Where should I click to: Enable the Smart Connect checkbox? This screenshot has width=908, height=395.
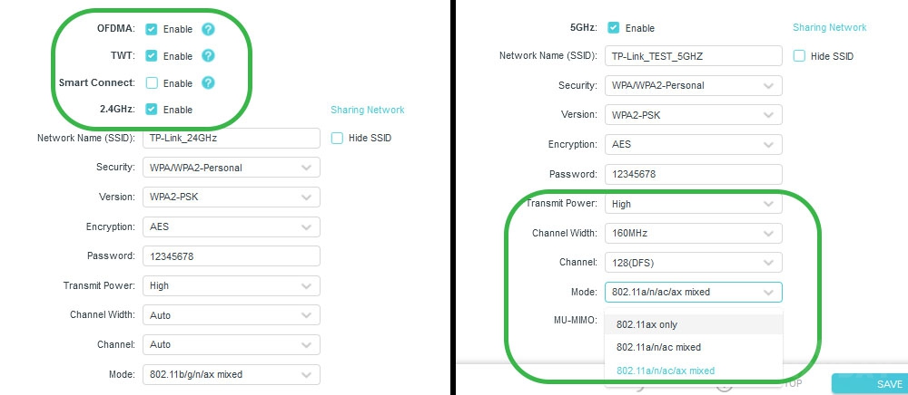(152, 82)
